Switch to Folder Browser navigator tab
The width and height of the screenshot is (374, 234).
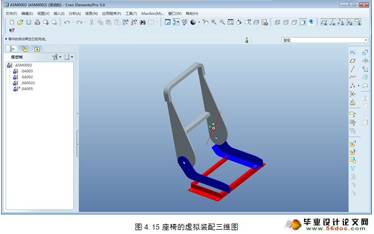click(24, 49)
